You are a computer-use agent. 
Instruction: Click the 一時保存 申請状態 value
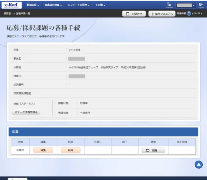(x=85, y=113)
